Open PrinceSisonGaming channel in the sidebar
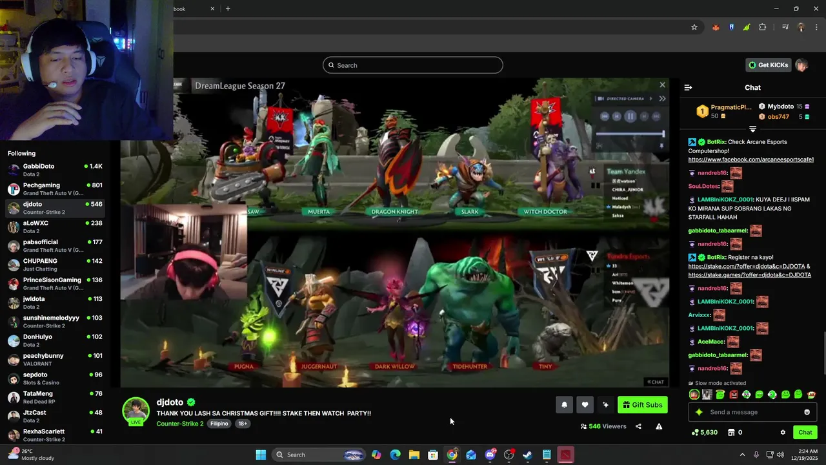 tap(55, 284)
